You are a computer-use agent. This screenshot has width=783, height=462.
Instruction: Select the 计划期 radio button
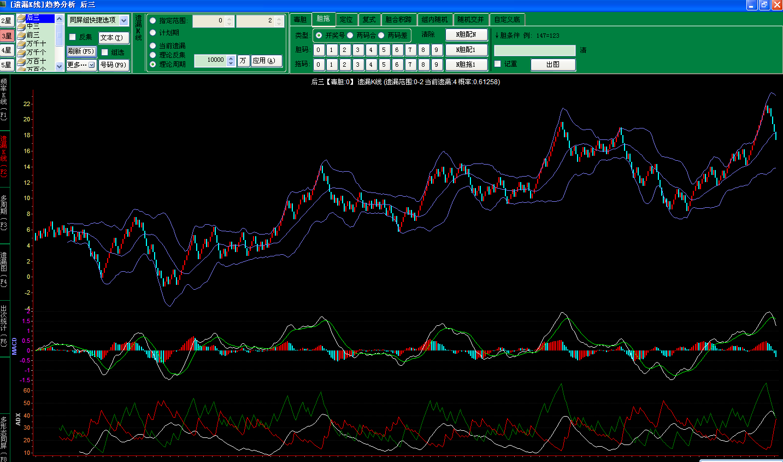click(153, 33)
